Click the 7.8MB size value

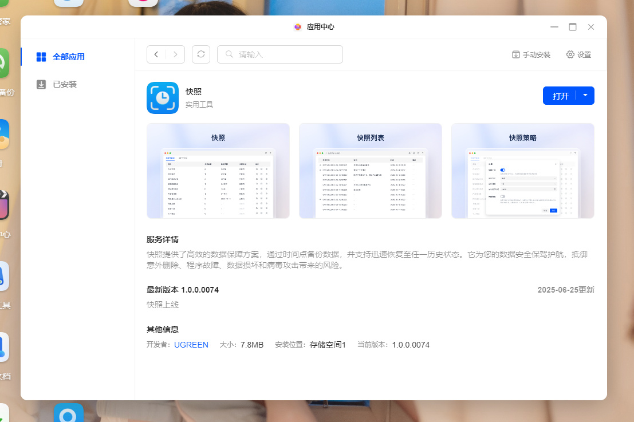pos(252,345)
